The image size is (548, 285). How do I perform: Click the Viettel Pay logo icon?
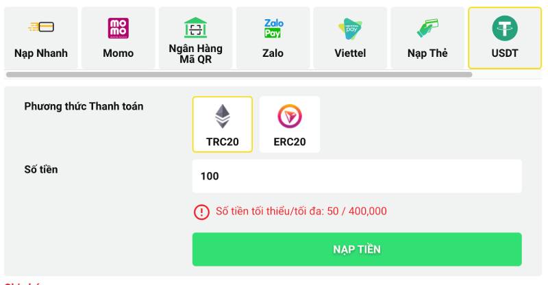350,28
